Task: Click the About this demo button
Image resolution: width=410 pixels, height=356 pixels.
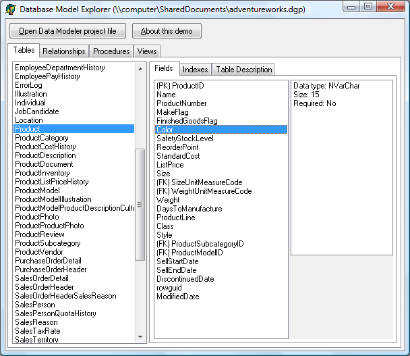Action: [x=167, y=31]
